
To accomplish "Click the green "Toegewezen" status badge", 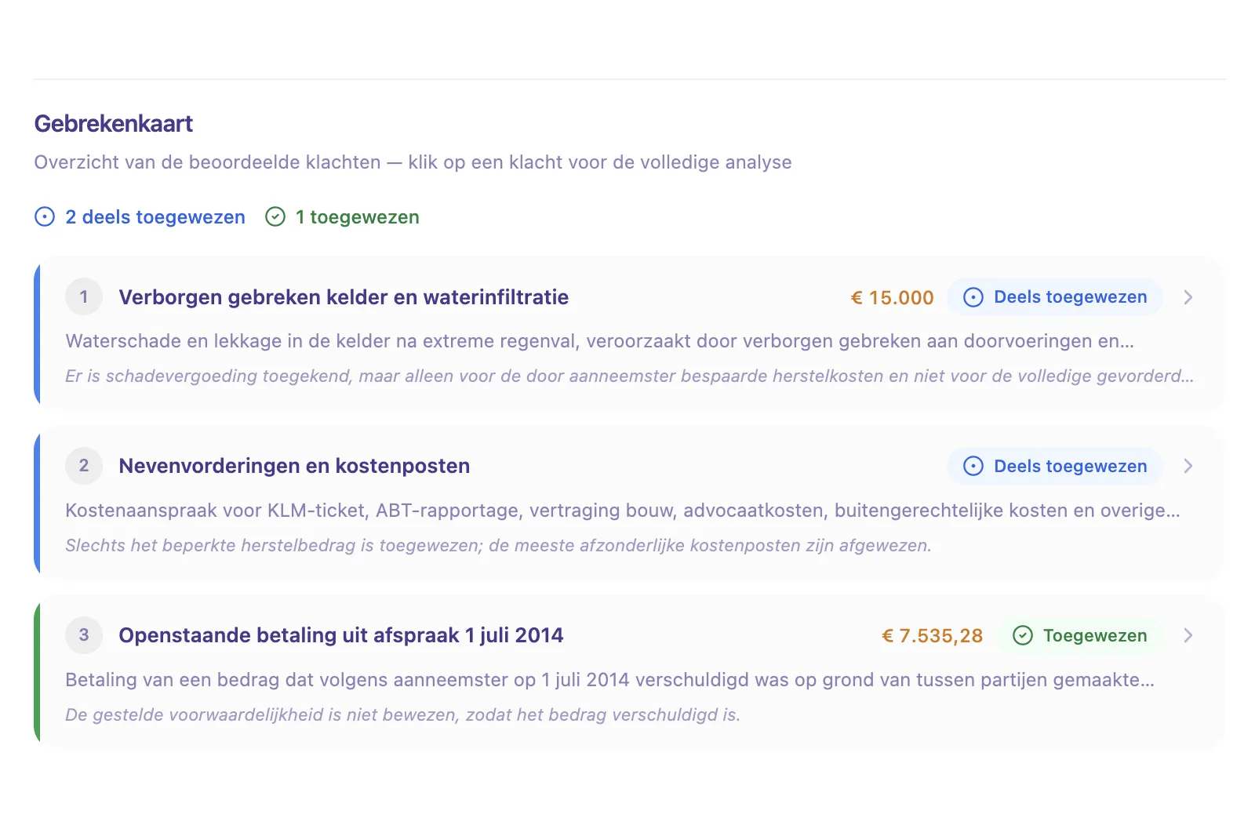I will click(1079, 635).
